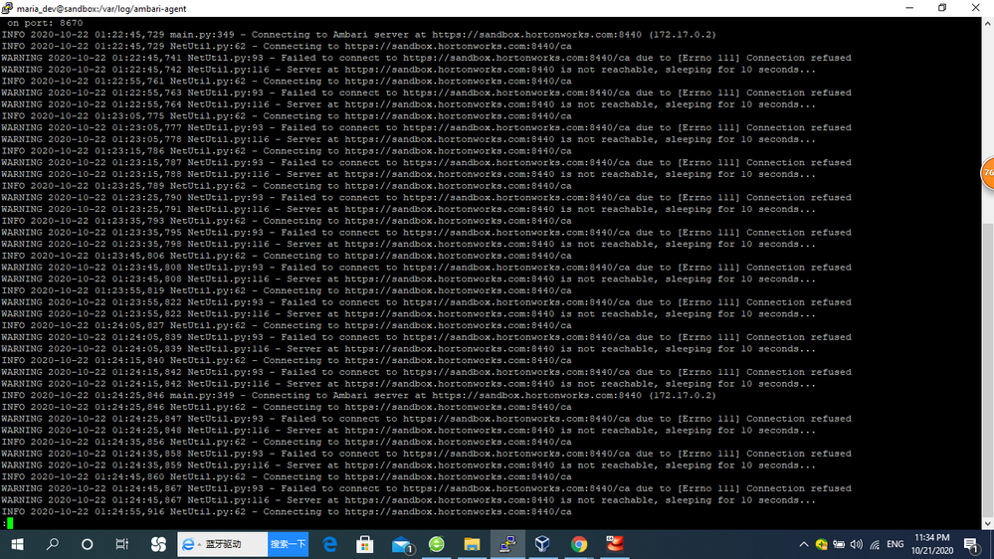This screenshot has height=559, width=994.
Task: Open the red app icon on taskbar
Action: click(x=614, y=544)
